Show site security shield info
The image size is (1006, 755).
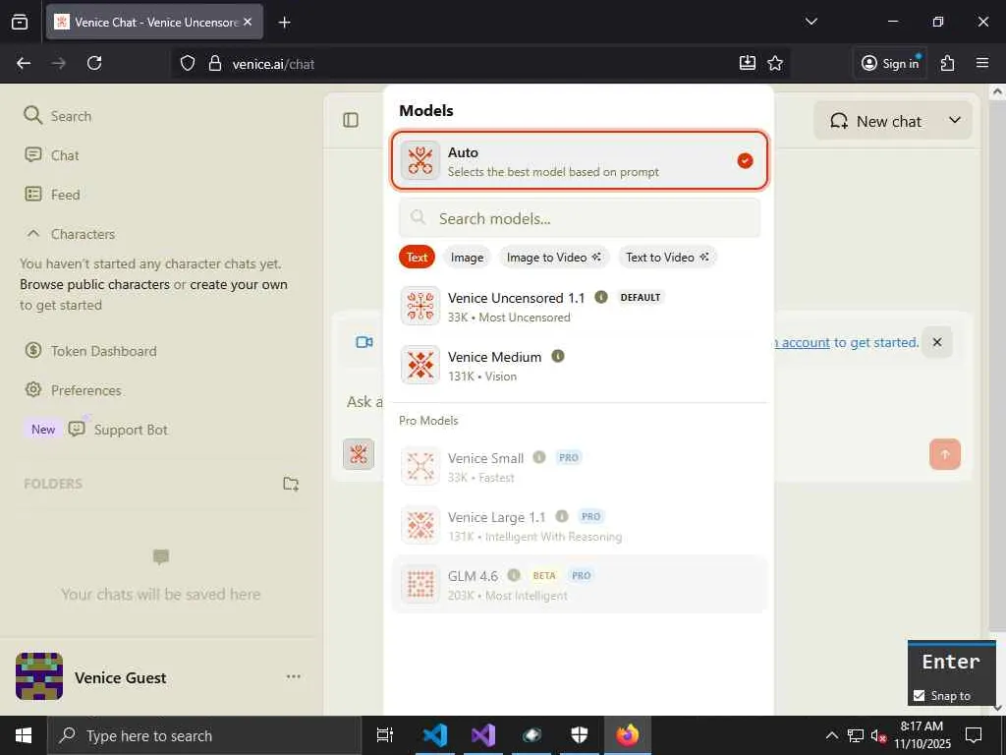point(188,63)
